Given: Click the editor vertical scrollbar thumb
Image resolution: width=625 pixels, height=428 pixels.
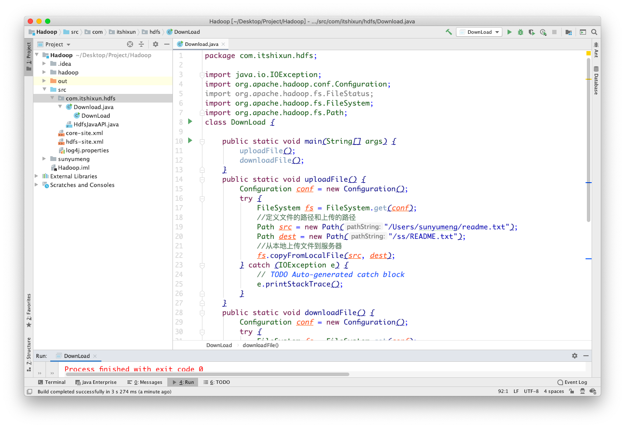Looking at the screenshot, I should (x=589, y=139).
